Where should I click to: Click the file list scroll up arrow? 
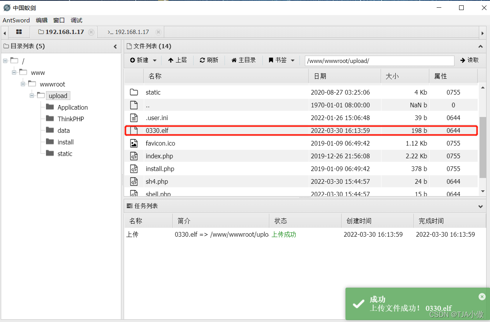(x=482, y=88)
